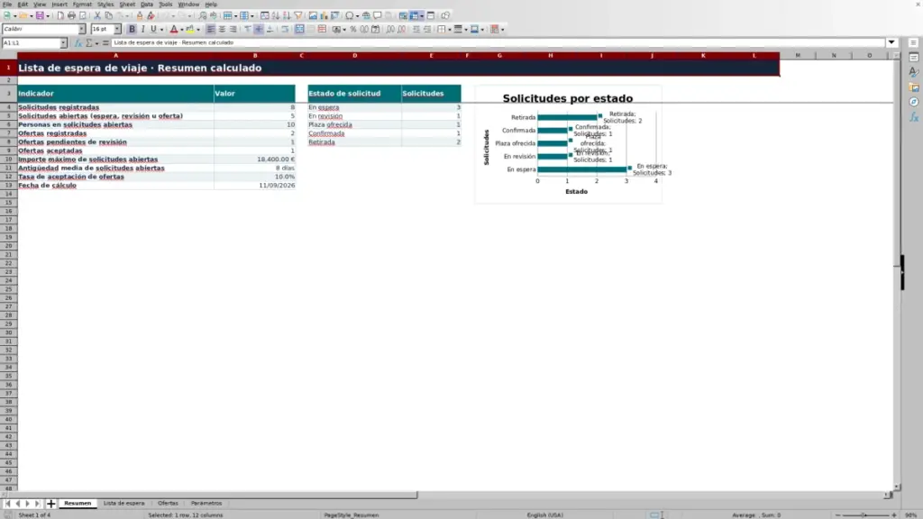Click the Insert Comment icon
Image resolution: width=923 pixels, height=519 pixels.
click(378, 16)
